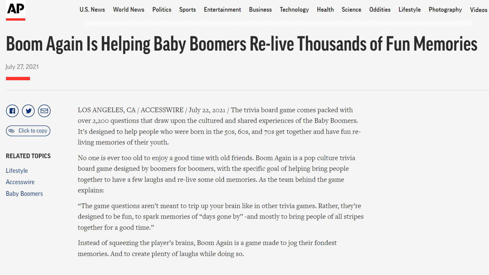
Task: Open Videos from the top navigation
Action: [x=479, y=10]
